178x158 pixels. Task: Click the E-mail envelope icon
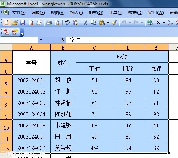(39, 23)
